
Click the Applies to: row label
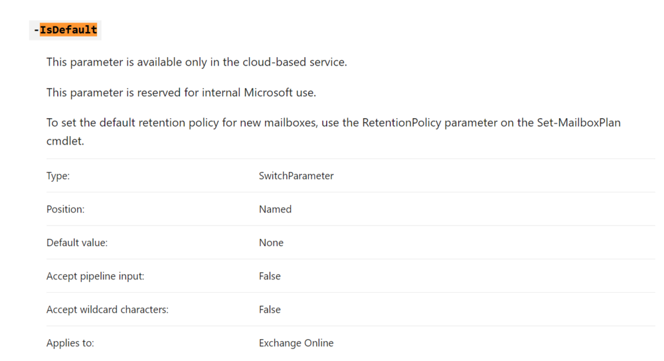tap(70, 343)
